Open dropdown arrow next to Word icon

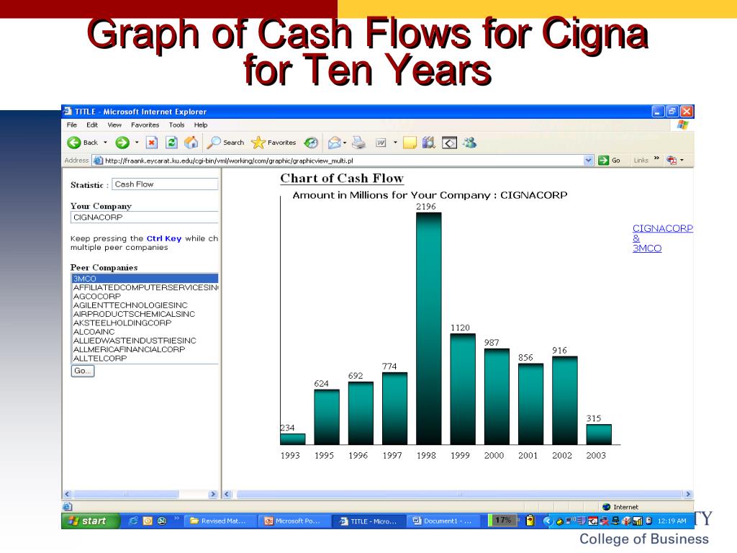[395, 143]
